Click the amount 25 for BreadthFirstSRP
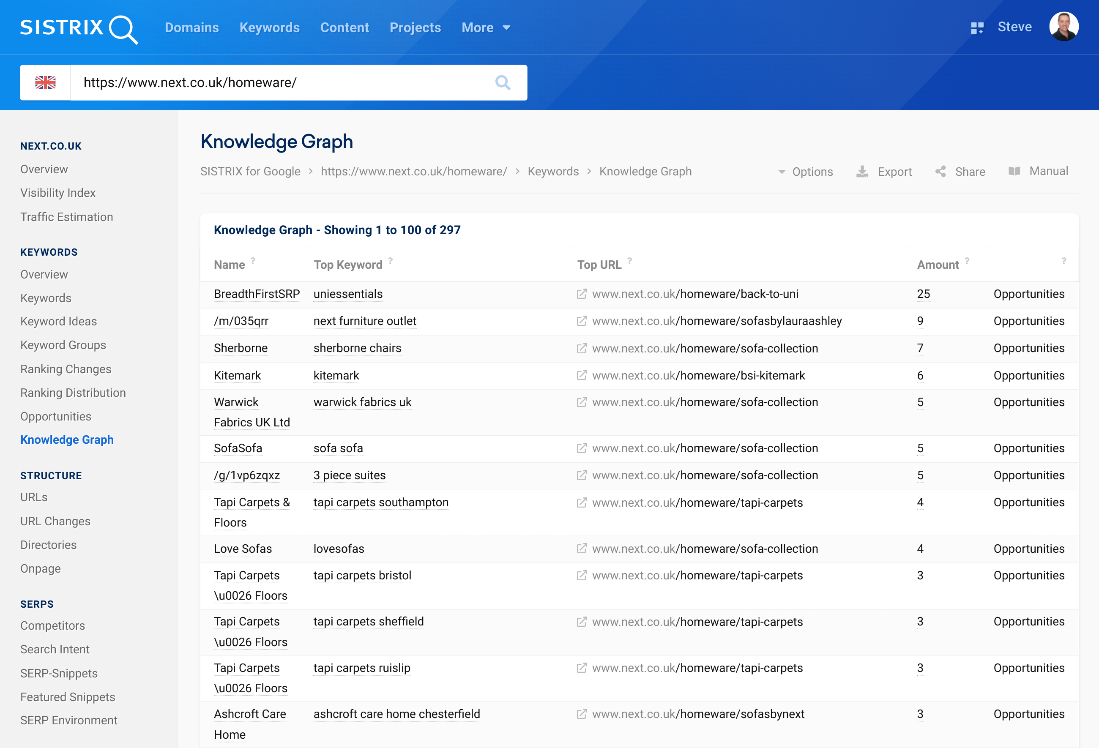1099x748 pixels. (x=924, y=294)
